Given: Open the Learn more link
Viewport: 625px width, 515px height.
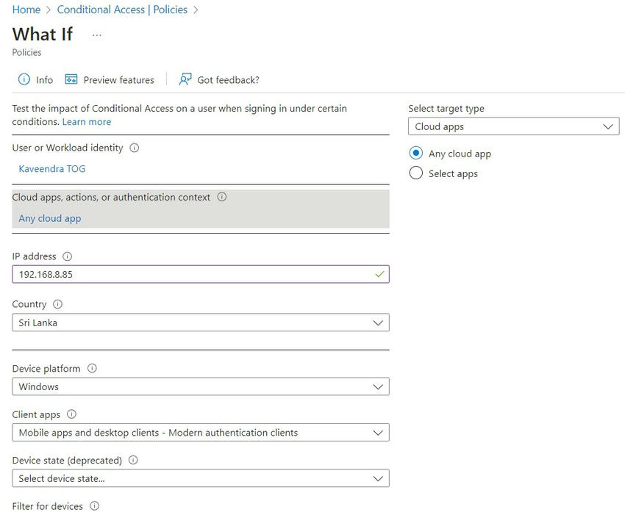Looking at the screenshot, I should (86, 122).
